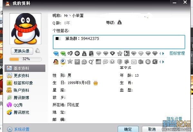The height and width of the screenshot is (132, 193).
Task: Click the QT chat bubble icon
Action: pyautogui.click(x=106, y=62)
